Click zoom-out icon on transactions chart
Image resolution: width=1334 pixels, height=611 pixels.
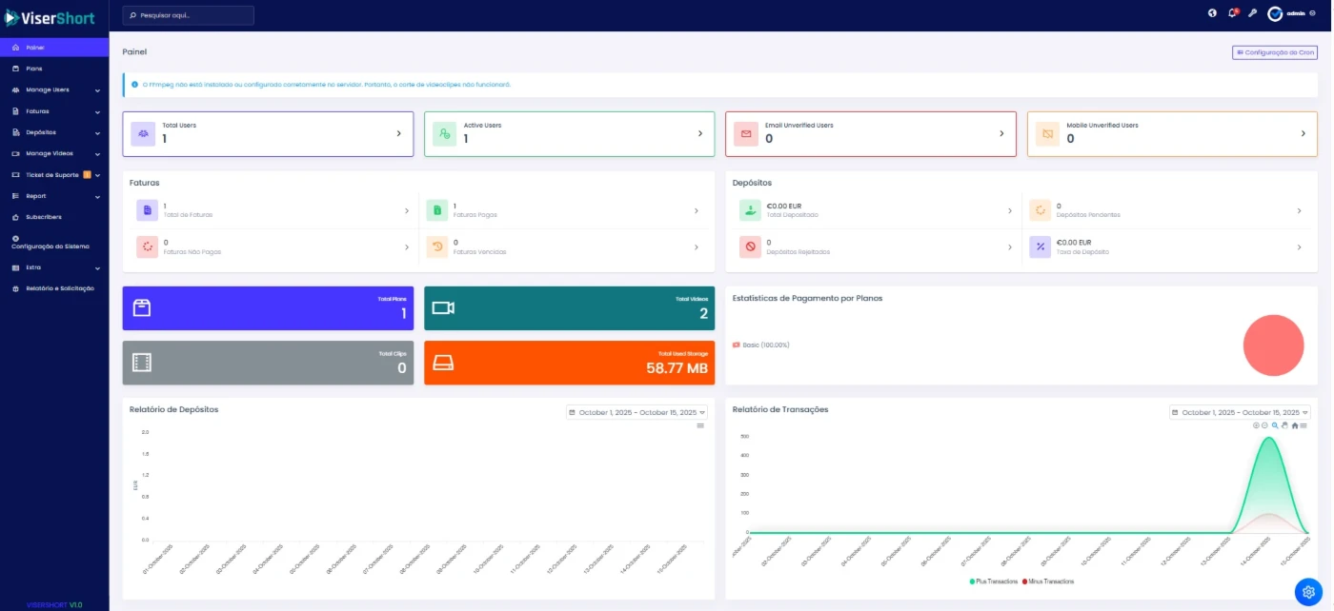click(x=1264, y=425)
